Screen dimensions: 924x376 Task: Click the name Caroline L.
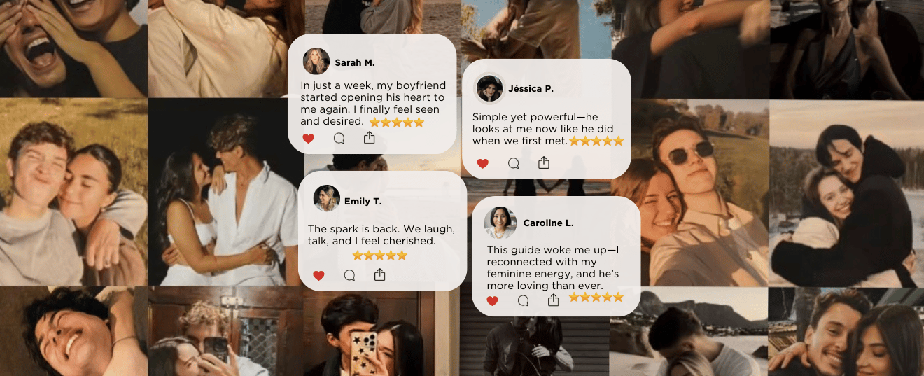pyautogui.click(x=549, y=223)
